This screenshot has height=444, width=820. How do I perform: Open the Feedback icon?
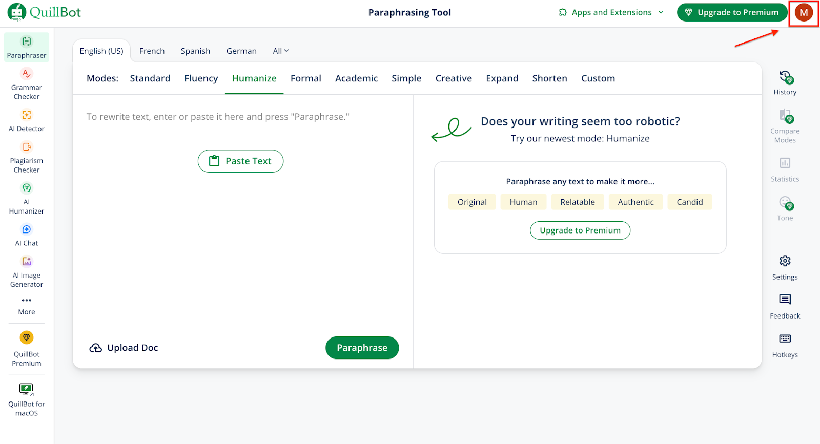click(x=785, y=300)
